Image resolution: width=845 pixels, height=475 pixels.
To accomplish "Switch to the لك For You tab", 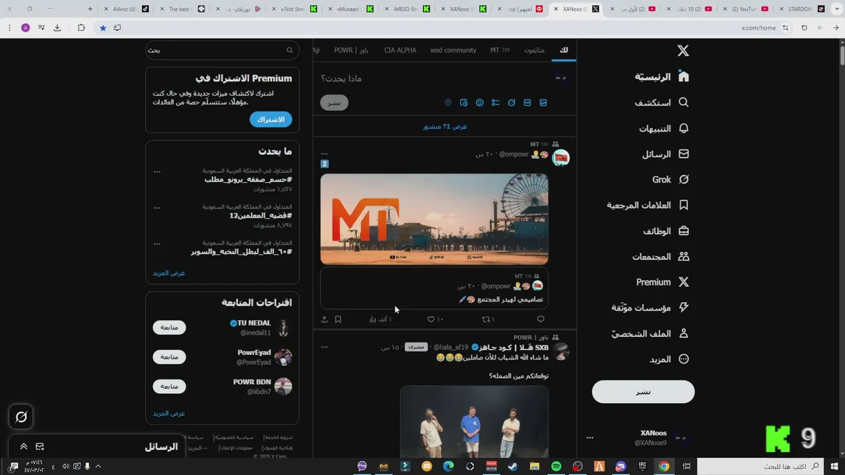I will [x=563, y=50].
